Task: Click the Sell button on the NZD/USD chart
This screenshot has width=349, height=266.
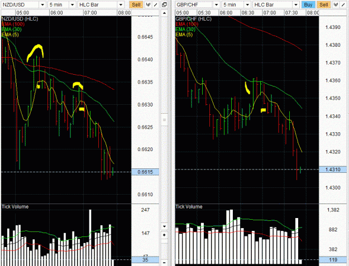Action: pos(136,4)
